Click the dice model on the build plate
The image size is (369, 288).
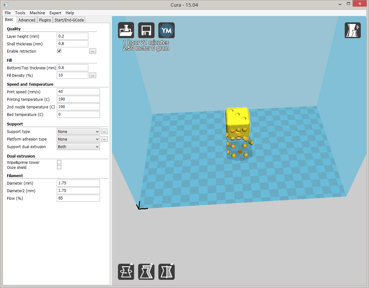click(237, 123)
